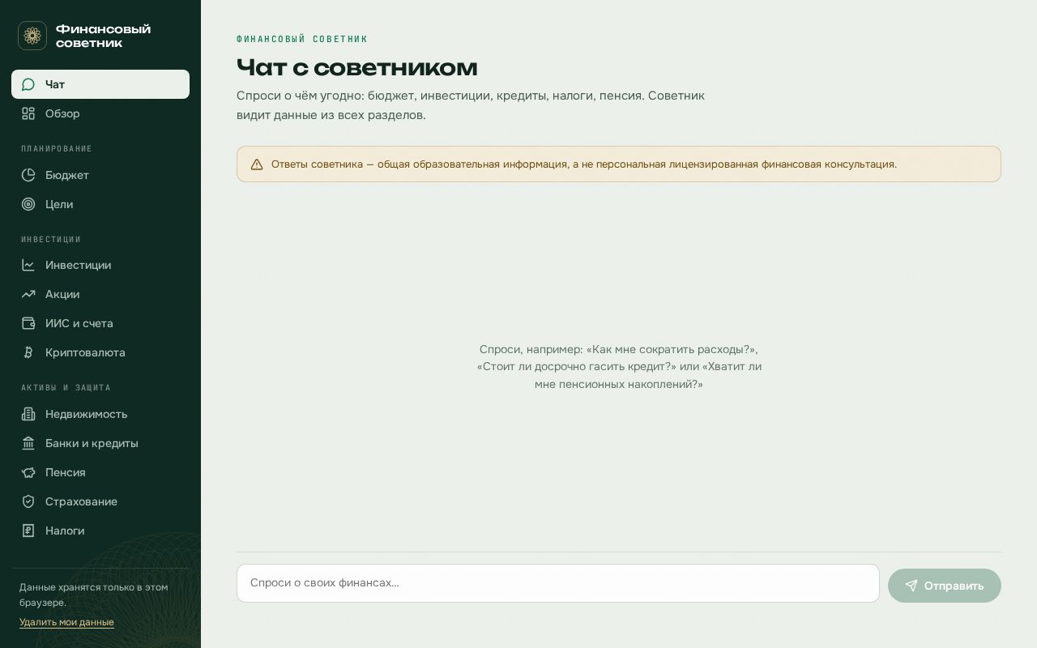The image size is (1037, 648).
Task: Click the building icon beside Недвижимость
Action: pyautogui.click(x=28, y=414)
